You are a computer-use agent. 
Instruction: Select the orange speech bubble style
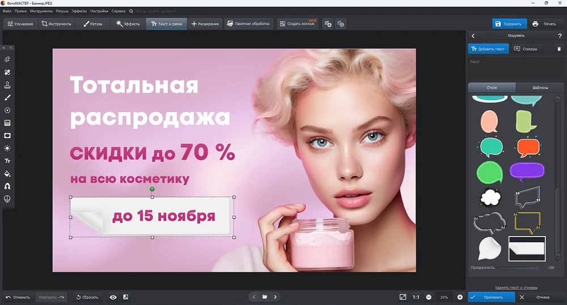click(528, 147)
